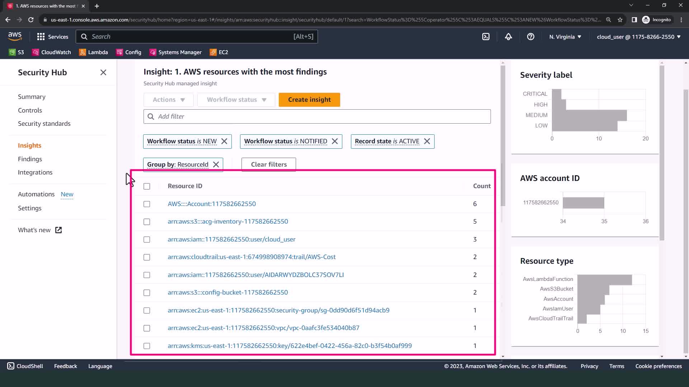Image resolution: width=689 pixels, height=387 pixels.
Task: Open the Lambda shortcut in favorites bar
Action: point(93,52)
